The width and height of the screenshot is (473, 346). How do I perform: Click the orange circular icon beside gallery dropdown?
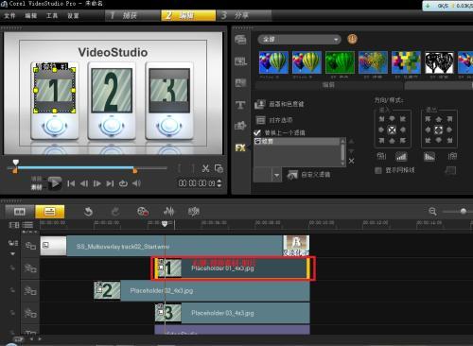click(352, 39)
